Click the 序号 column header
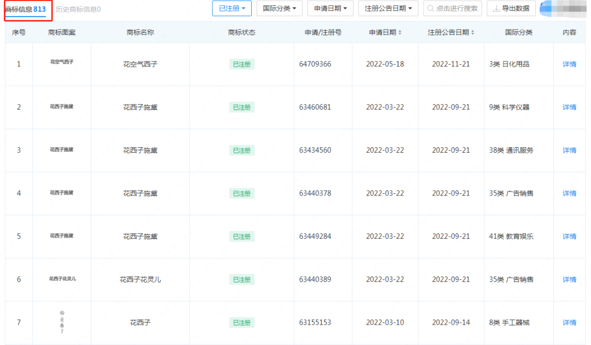 pyautogui.click(x=19, y=32)
